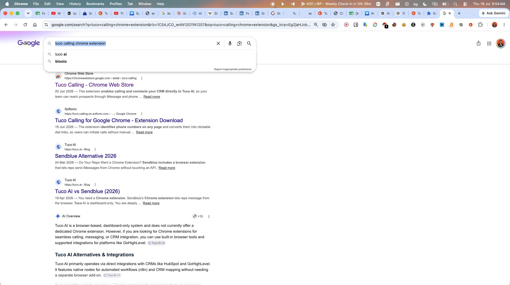Start a voice search with the microphone icon
This screenshot has height=285, width=510.
point(230,43)
